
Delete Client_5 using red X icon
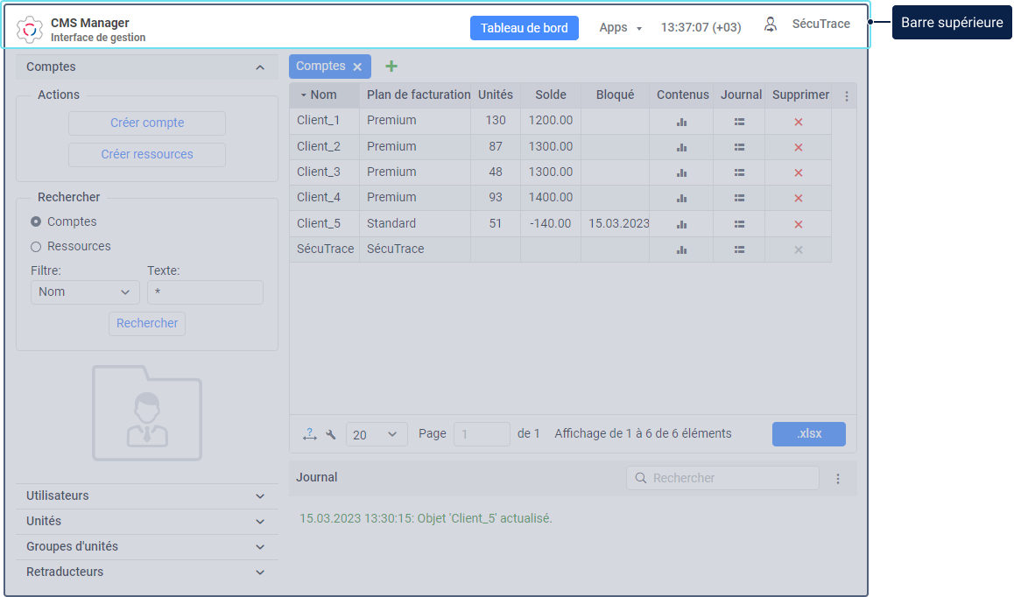(798, 224)
